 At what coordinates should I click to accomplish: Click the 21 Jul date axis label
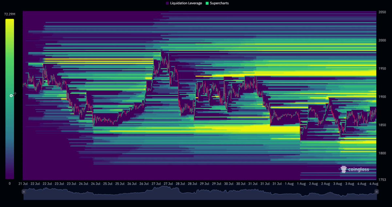[23, 184]
